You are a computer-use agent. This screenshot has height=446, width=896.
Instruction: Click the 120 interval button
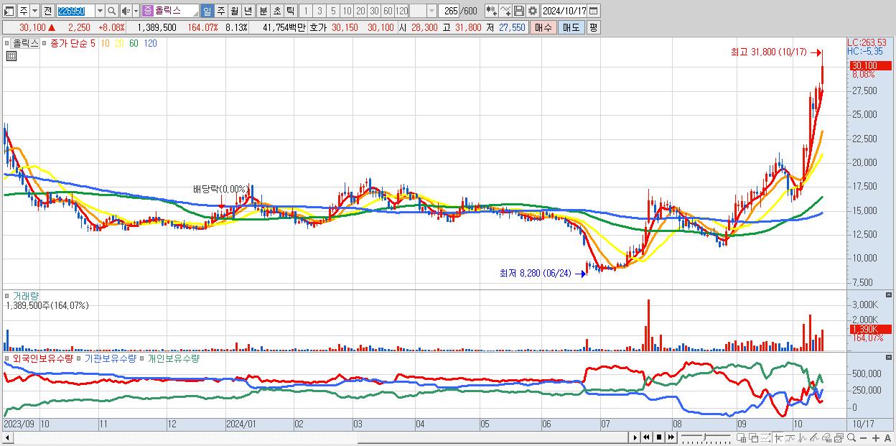(402, 11)
